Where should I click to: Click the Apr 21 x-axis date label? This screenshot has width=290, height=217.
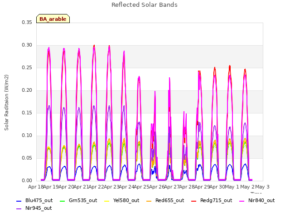click(81, 187)
